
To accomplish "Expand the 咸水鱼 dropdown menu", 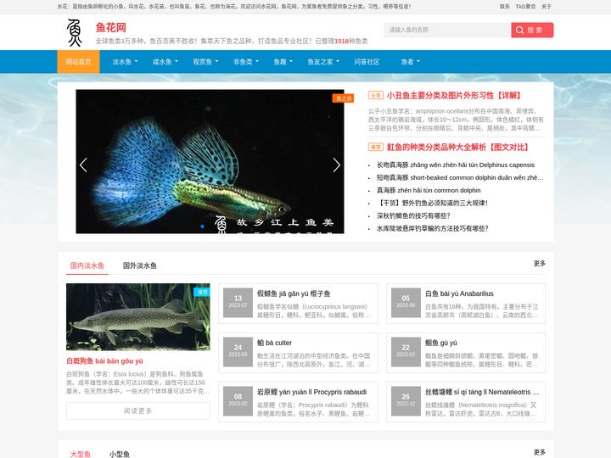I will coord(165,62).
